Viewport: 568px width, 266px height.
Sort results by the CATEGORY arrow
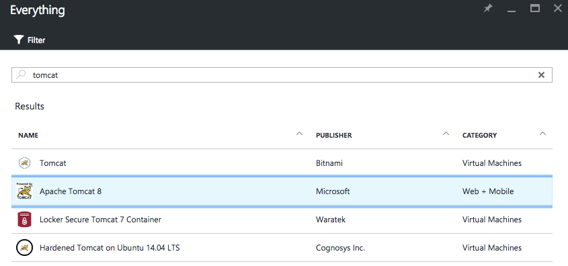542,134
